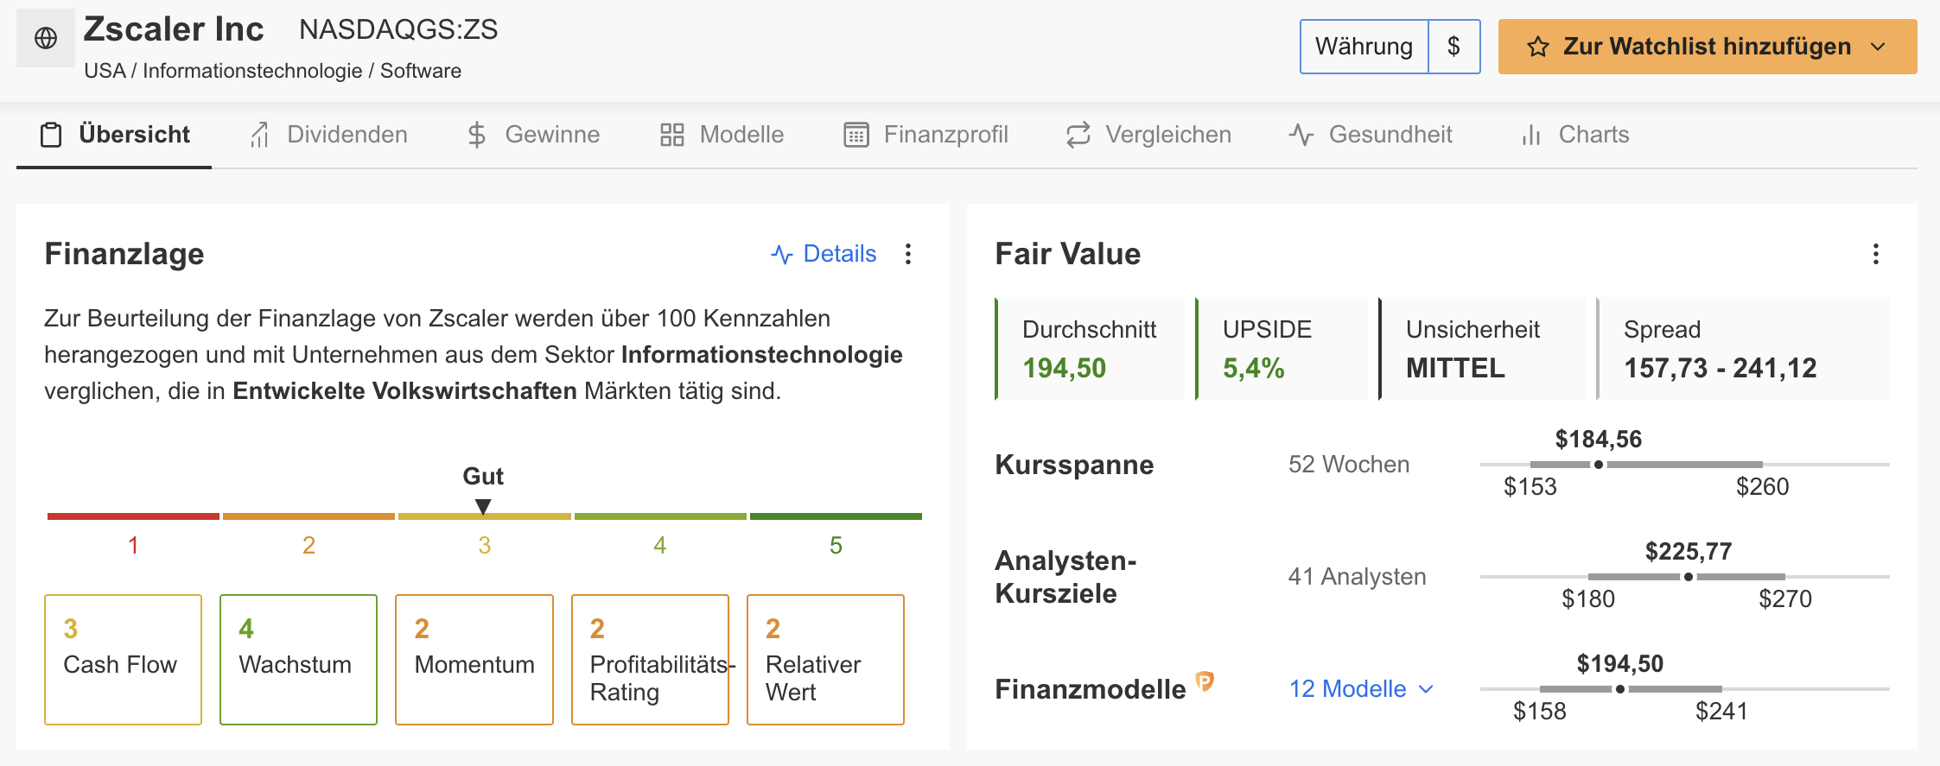
Task: Select the Relativer Wert score card
Action: [x=825, y=660]
